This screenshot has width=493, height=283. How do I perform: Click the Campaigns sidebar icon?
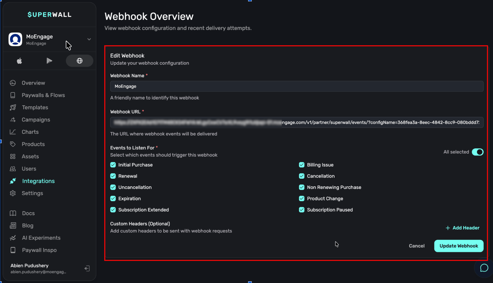13,120
